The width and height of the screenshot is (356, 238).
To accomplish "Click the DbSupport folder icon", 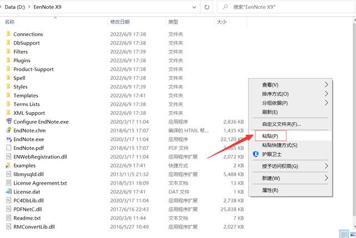I will click(8, 43).
